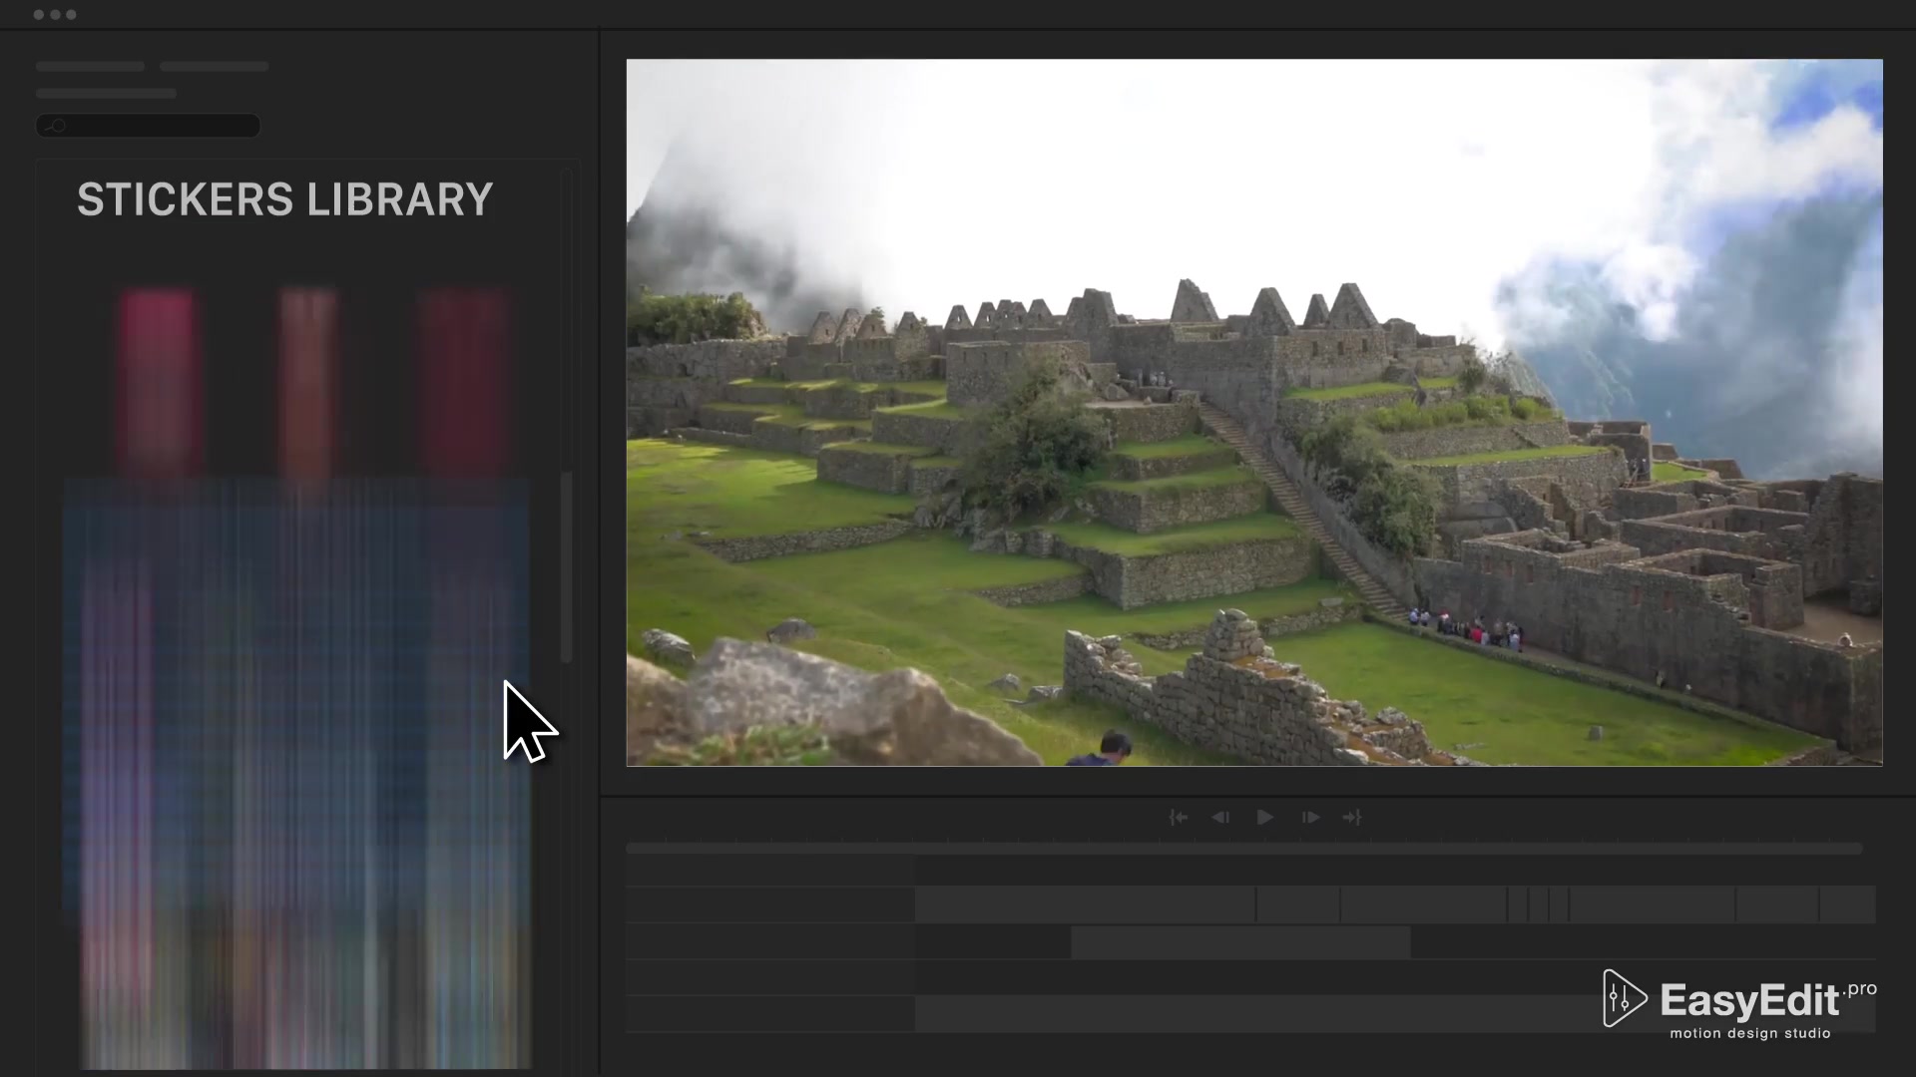
Task: Click the timeline ruler bar
Action: 1243,849
